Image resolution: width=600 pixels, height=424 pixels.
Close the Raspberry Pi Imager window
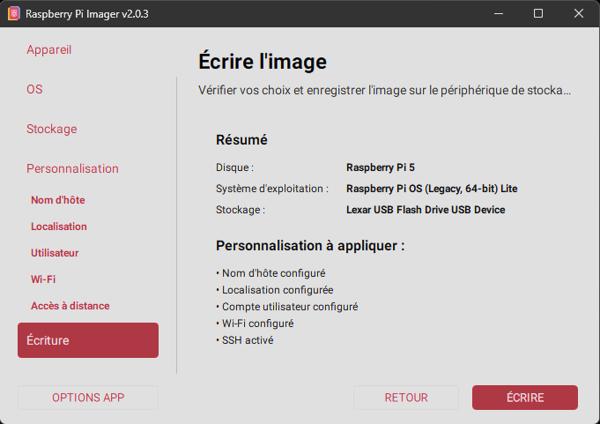[579, 14]
